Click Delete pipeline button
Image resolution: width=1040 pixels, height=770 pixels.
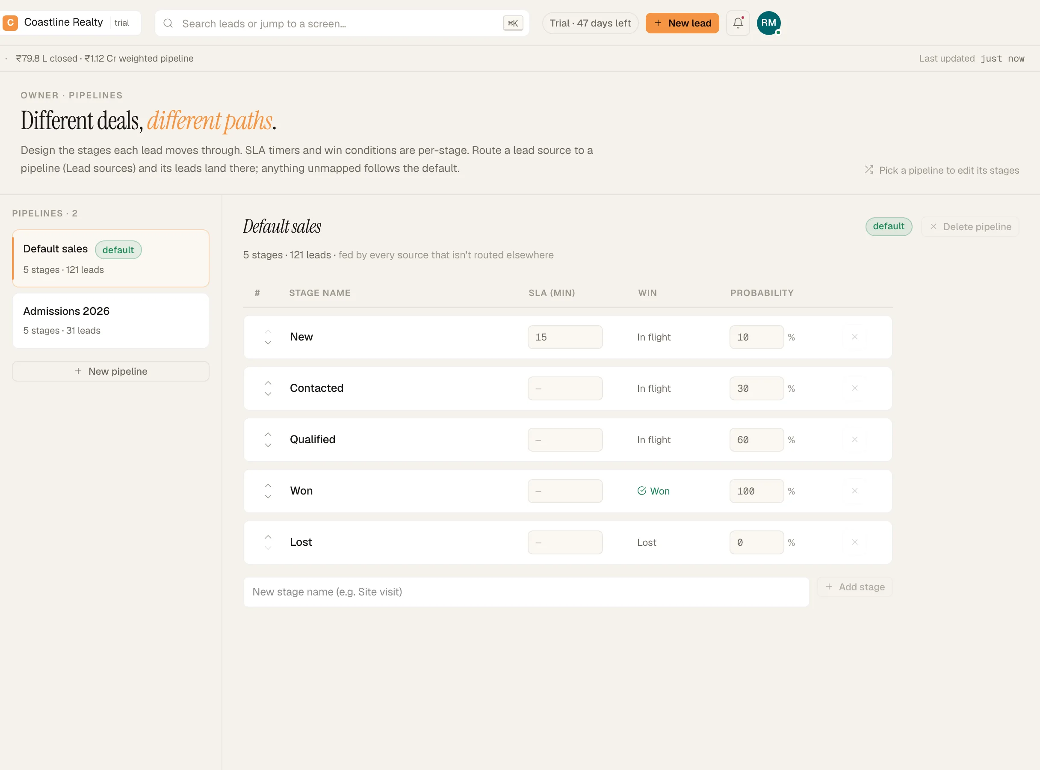pos(970,227)
